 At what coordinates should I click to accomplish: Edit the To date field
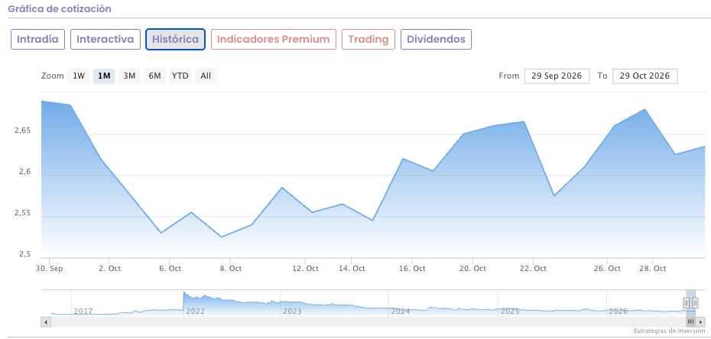tap(644, 76)
